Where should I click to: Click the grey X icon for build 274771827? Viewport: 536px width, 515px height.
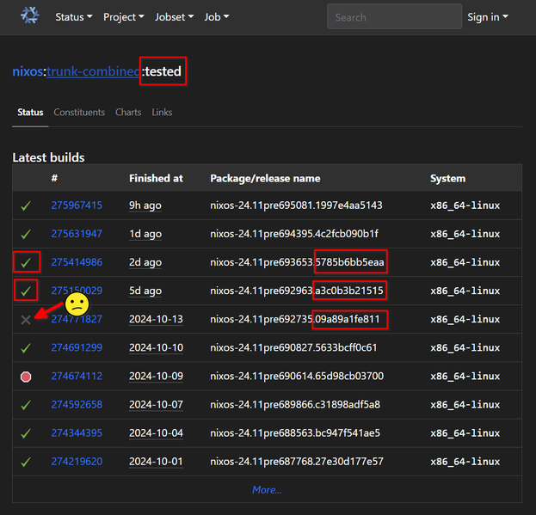(26, 320)
